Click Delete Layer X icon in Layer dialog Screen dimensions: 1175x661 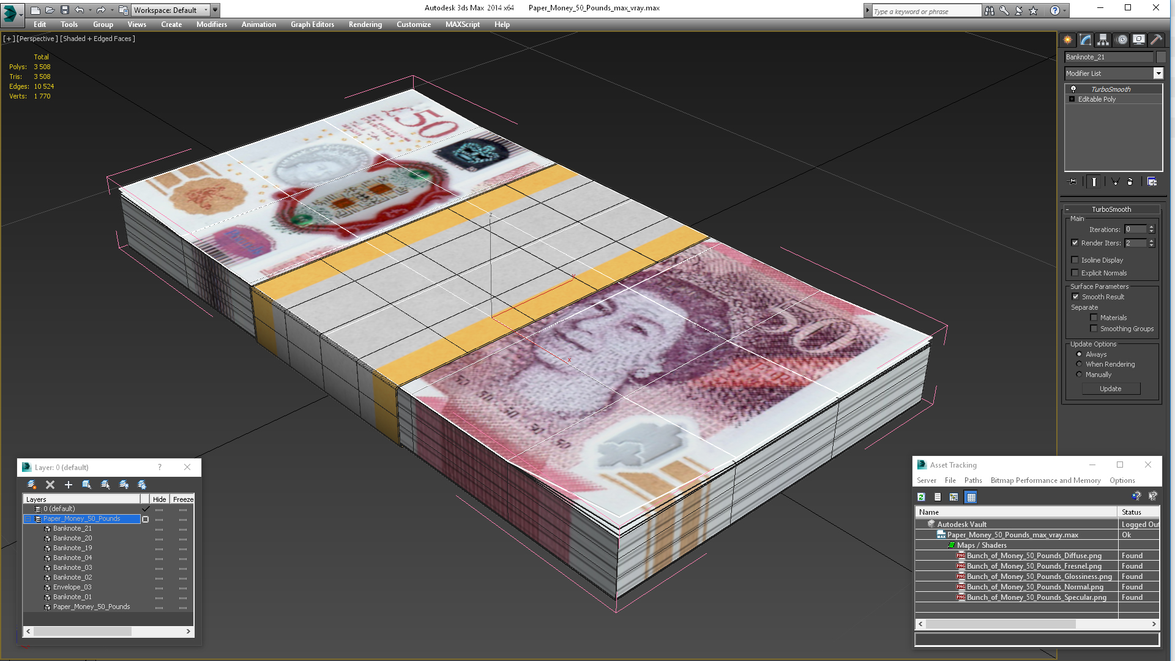pyautogui.click(x=50, y=485)
